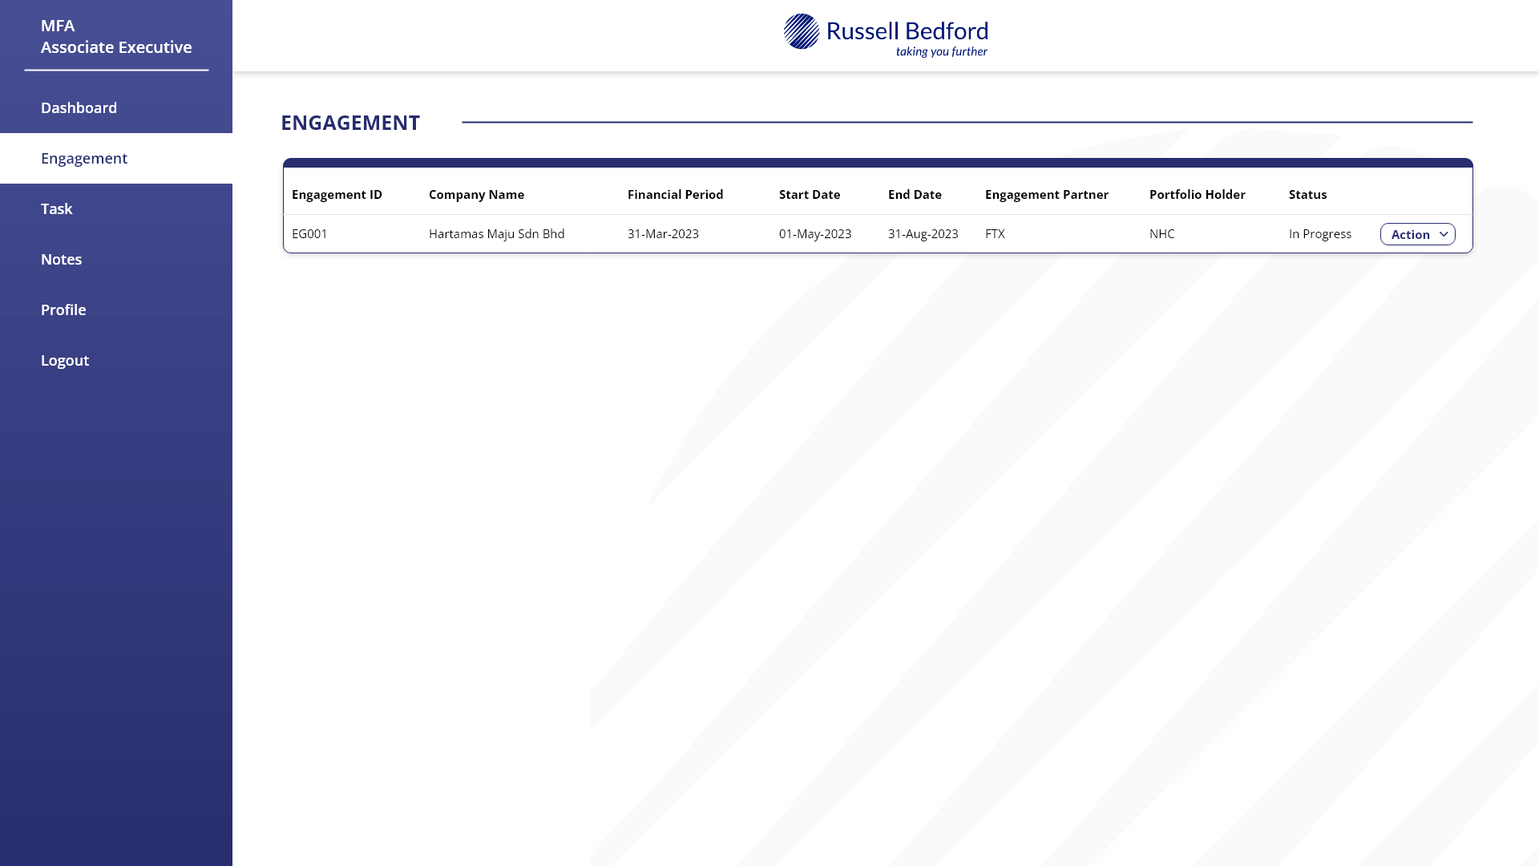Image resolution: width=1539 pixels, height=866 pixels.
Task: Click the Financial Period column header
Action: (x=675, y=194)
